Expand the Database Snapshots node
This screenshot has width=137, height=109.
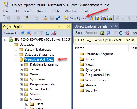point(16,55)
